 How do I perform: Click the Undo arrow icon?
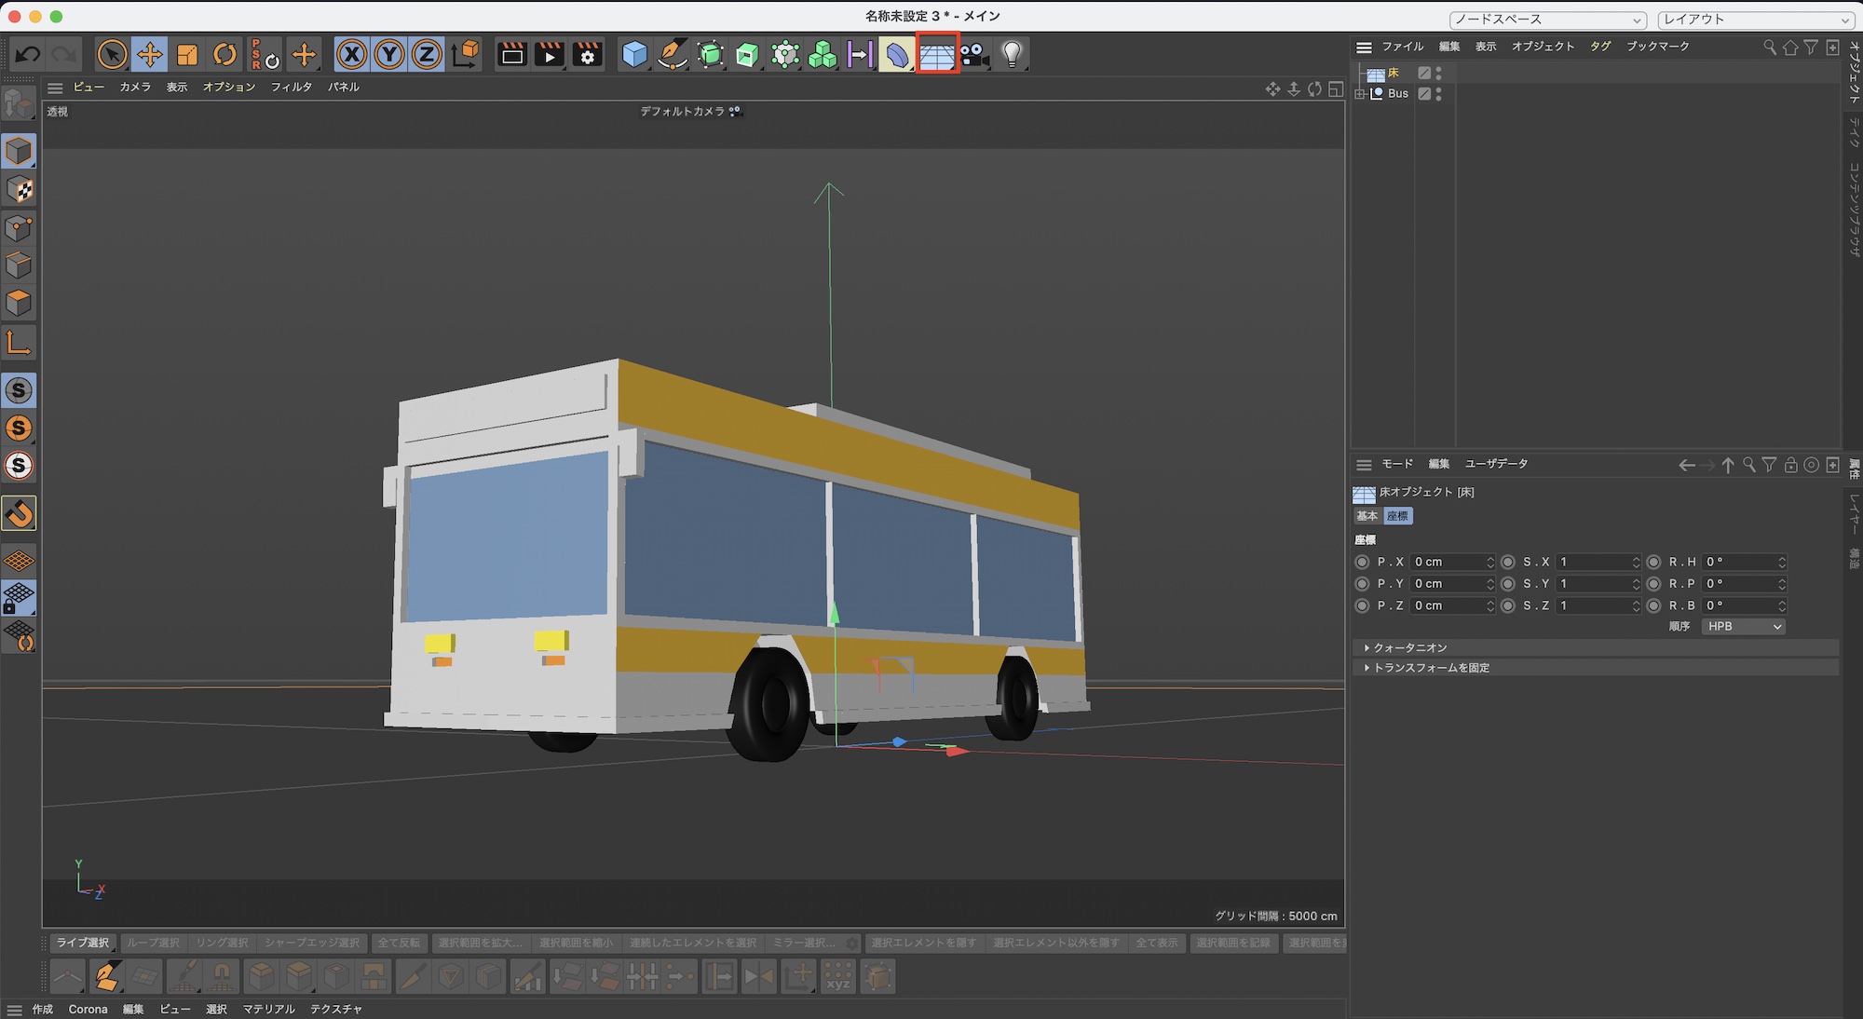[x=28, y=55]
